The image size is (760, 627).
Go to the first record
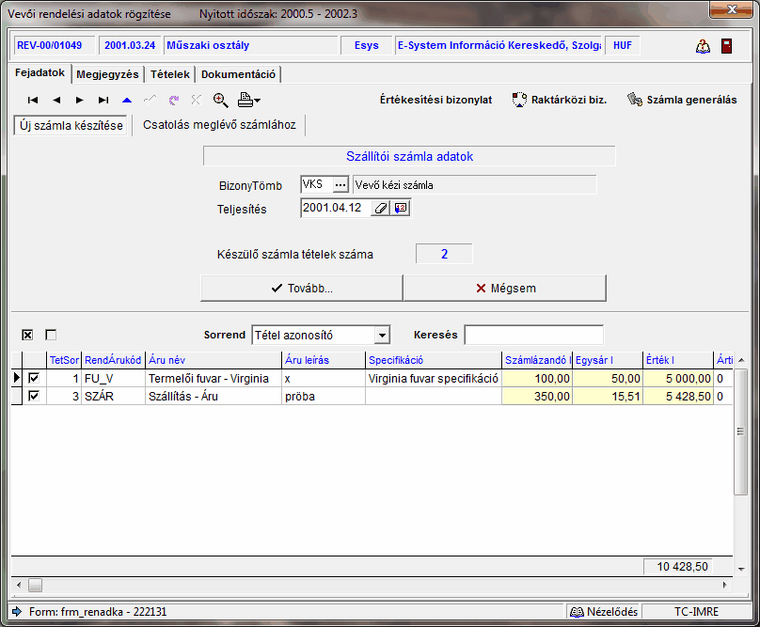tap(33, 101)
